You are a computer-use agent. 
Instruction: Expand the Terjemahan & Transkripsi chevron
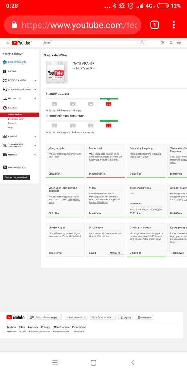pos(35,145)
